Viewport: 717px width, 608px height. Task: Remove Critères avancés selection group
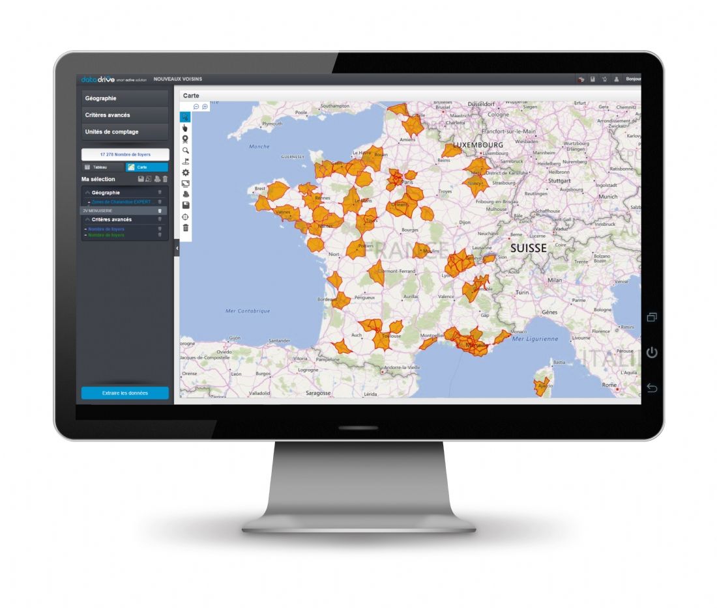tap(160, 220)
